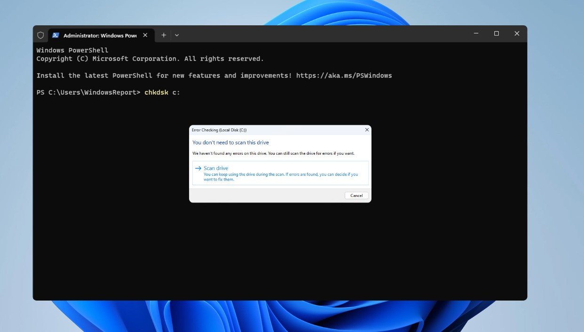Close the Administrator: Windows PowerShell tab
The image size is (584, 332).
145,35
